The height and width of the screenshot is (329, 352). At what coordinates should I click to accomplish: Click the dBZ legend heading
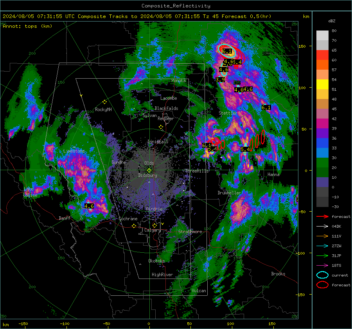coord(332,21)
